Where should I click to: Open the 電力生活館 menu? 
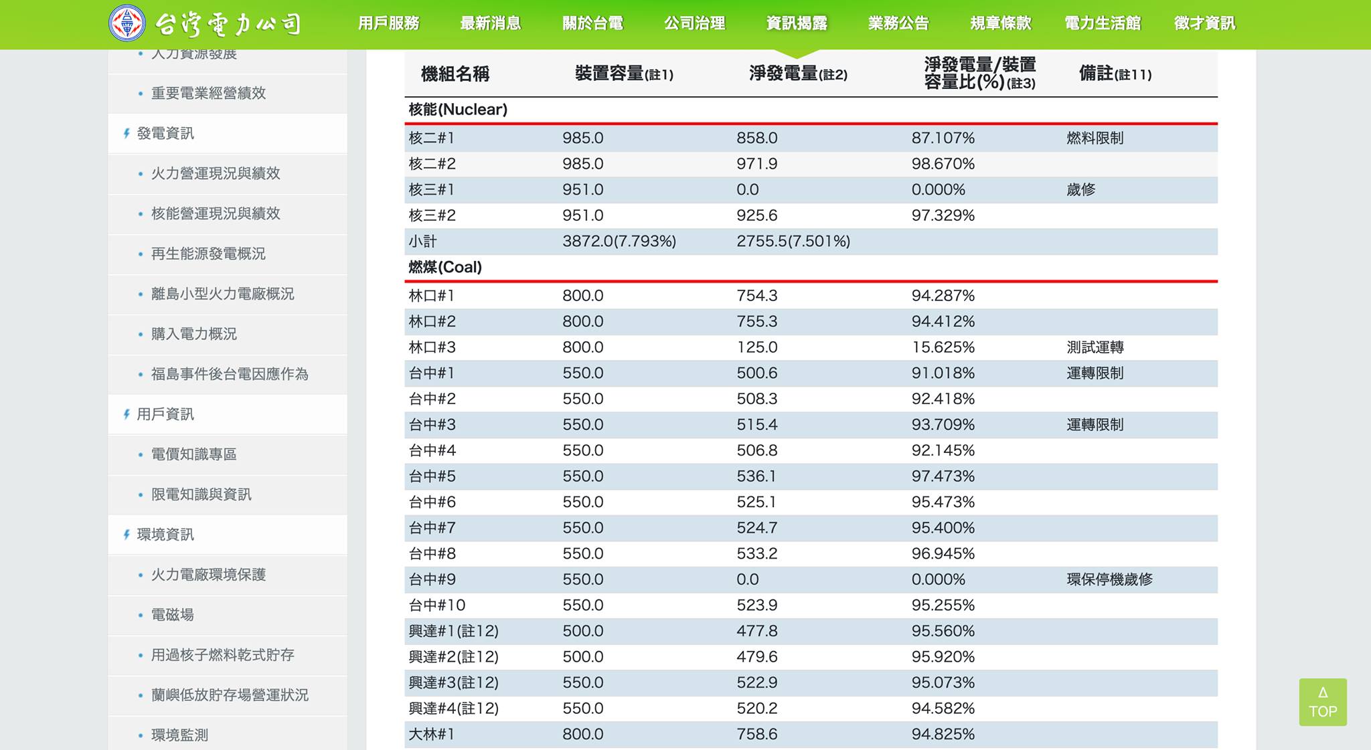click(x=1103, y=23)
